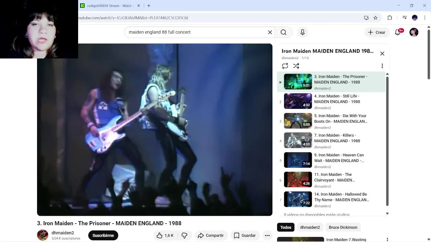The height and width of the screenshot is (242, 431).
Task: Toggle playlist loop
Action: click(285, 66)
